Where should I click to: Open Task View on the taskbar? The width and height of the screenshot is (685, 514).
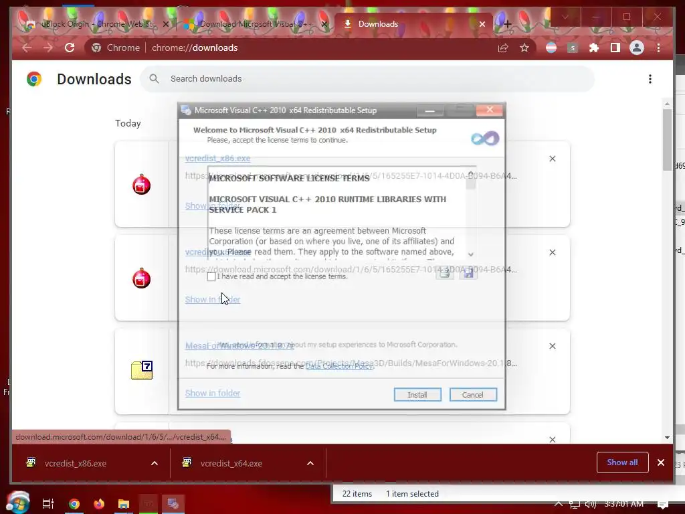click(x=48, y=504)
